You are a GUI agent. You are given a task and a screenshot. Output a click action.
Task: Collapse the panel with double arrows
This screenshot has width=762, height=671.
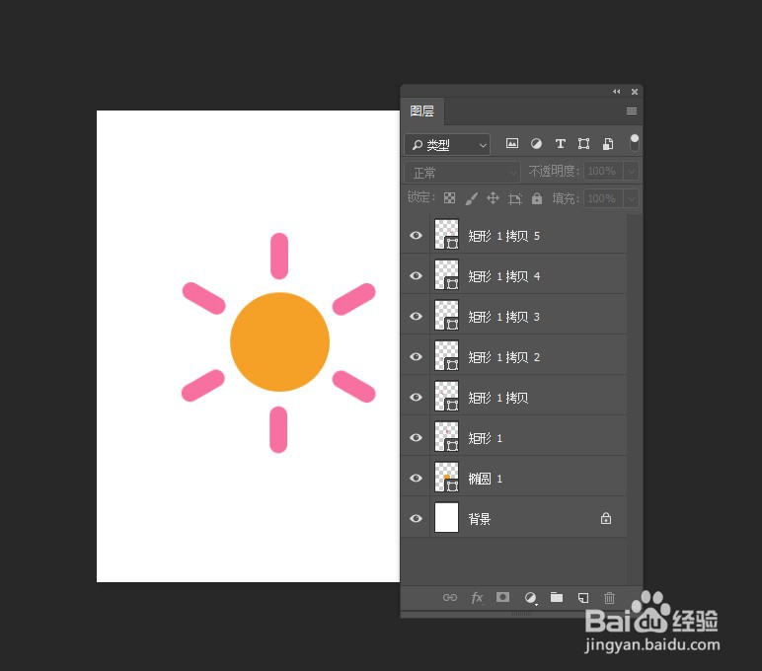pyautogui.click(x=616, y=92)
